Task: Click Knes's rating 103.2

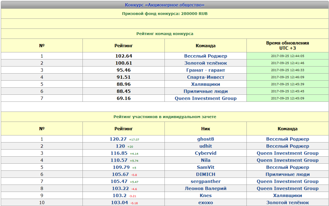Action: click(x=120, y=195)
